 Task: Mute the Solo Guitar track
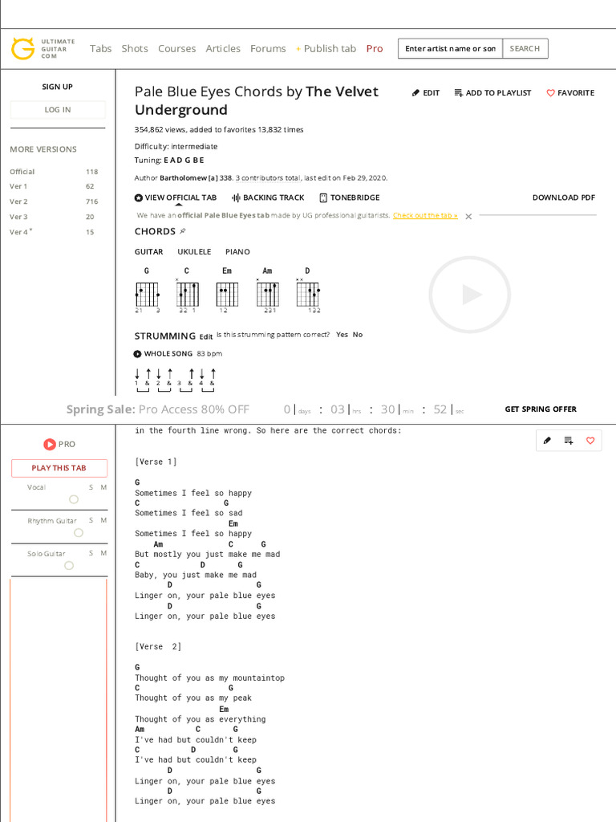click(x=103, y=554)
